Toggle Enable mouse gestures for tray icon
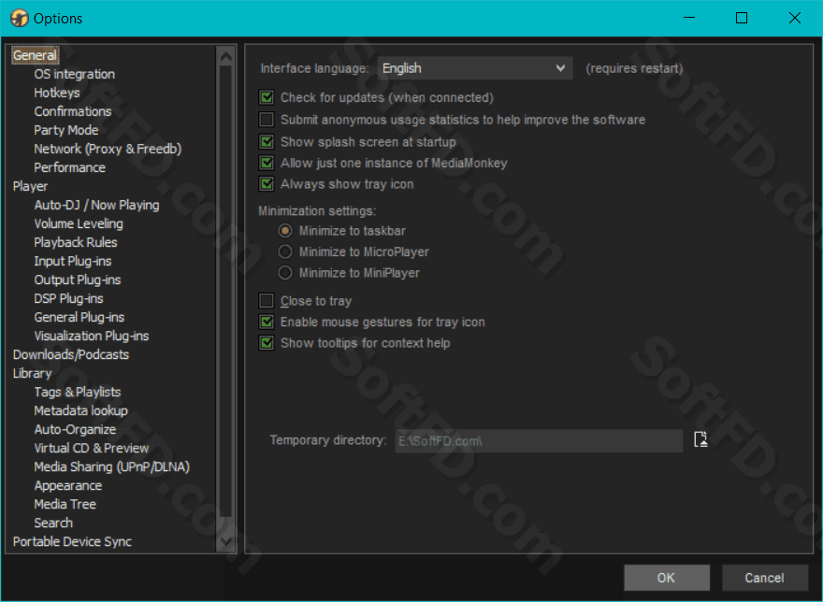The width and height of the screenshot is (823, 602). point(267,322)
